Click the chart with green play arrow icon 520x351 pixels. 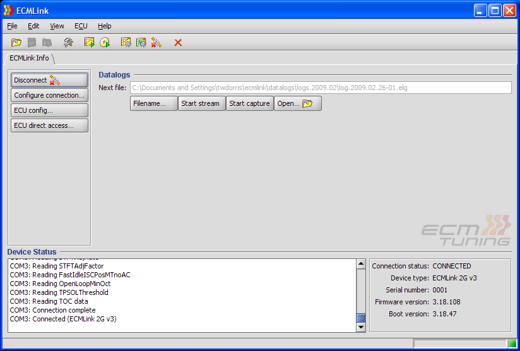(90, 42)
